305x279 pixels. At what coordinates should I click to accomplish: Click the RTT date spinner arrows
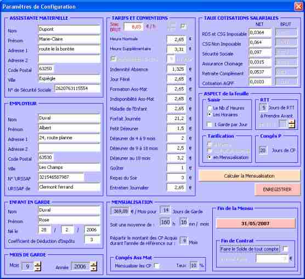point(292,124)
